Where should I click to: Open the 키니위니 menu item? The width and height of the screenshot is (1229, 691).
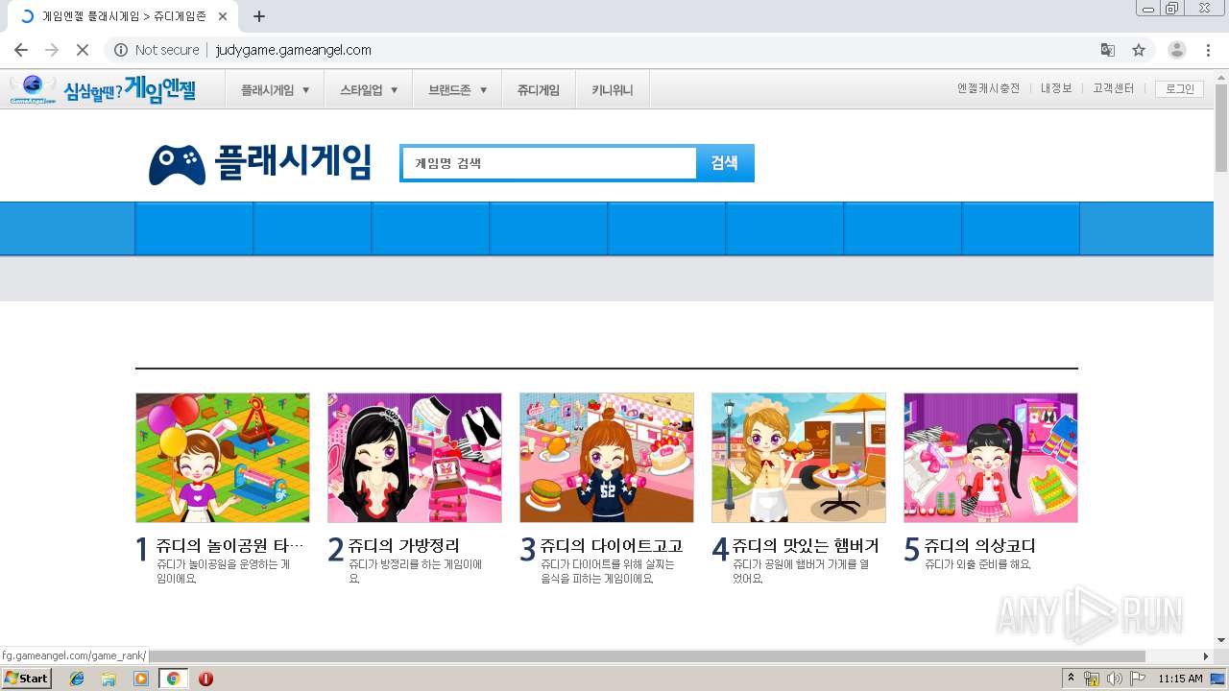(x=613, y=90)
